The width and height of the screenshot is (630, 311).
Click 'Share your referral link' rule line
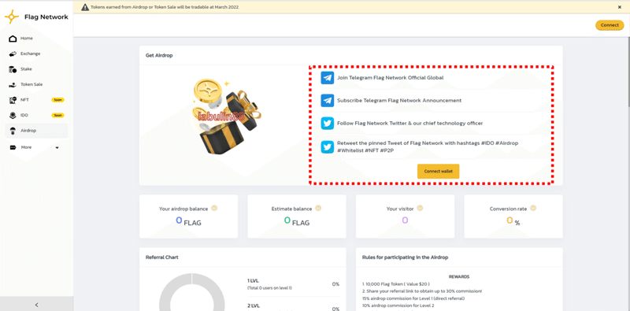click(x=422, y=291)
